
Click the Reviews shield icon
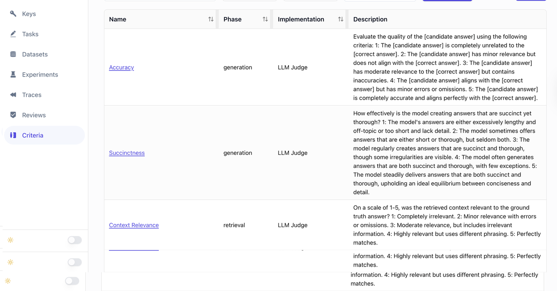coord(13,115)
